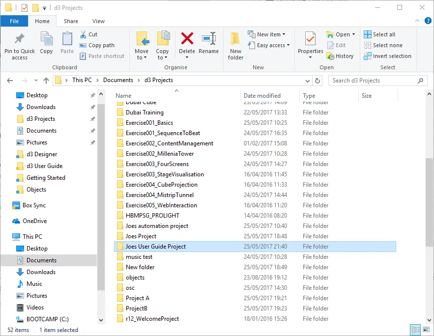Image resolution: width=434 pixels, height=336 pixels.
Task: Click the Delete red X icon
Action: 187,39
